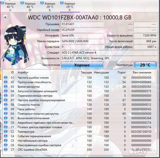Screen dimensions: 160x158
Task: Click the 7200 RPM rotation field
Action: (x=145, y=36)
